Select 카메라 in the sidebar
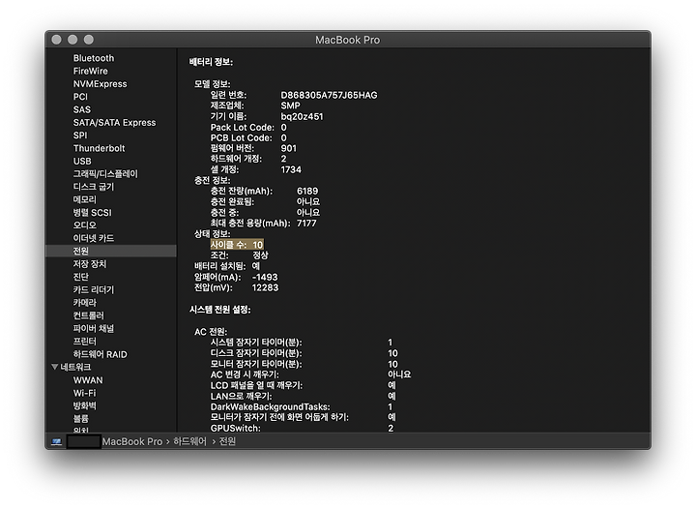This screenshot has height=509, width=696. [x=84, y=303]
